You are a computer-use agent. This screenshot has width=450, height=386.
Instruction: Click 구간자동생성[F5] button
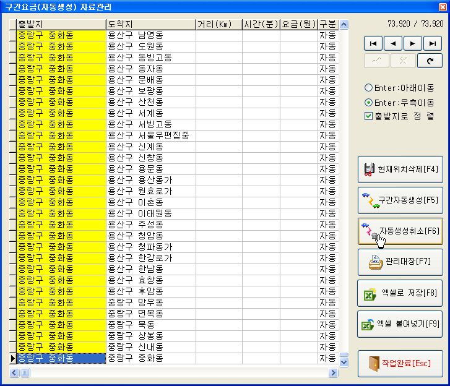[400, 200]
